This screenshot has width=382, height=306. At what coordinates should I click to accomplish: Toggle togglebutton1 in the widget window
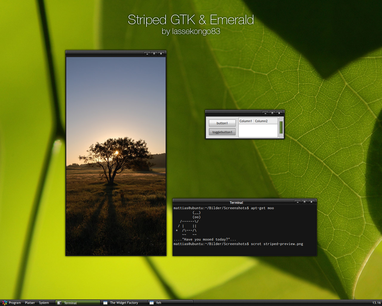pos(222,132)
